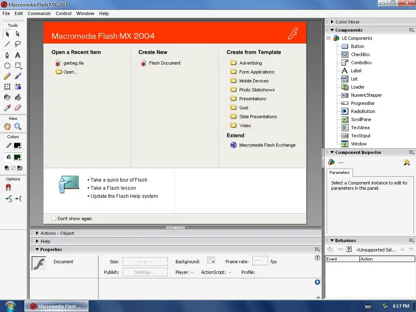The width and height of the screenshot is (416, 312).
Task: Open the Stroke color swatch
Action: 17,145
